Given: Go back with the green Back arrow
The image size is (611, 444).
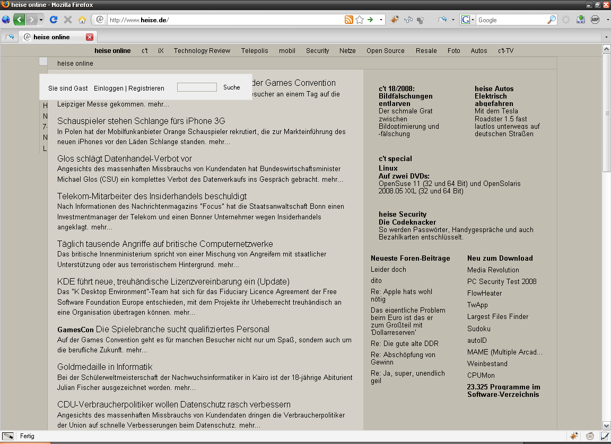Looking at the screenshot, I should click(x=19, y=20).
